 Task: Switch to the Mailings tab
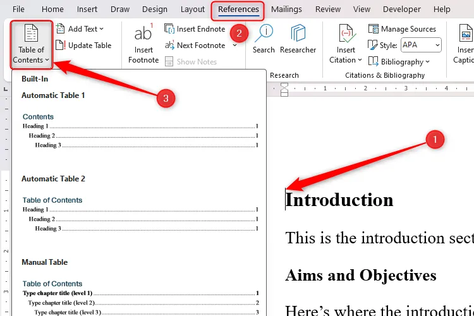point(288,9)
